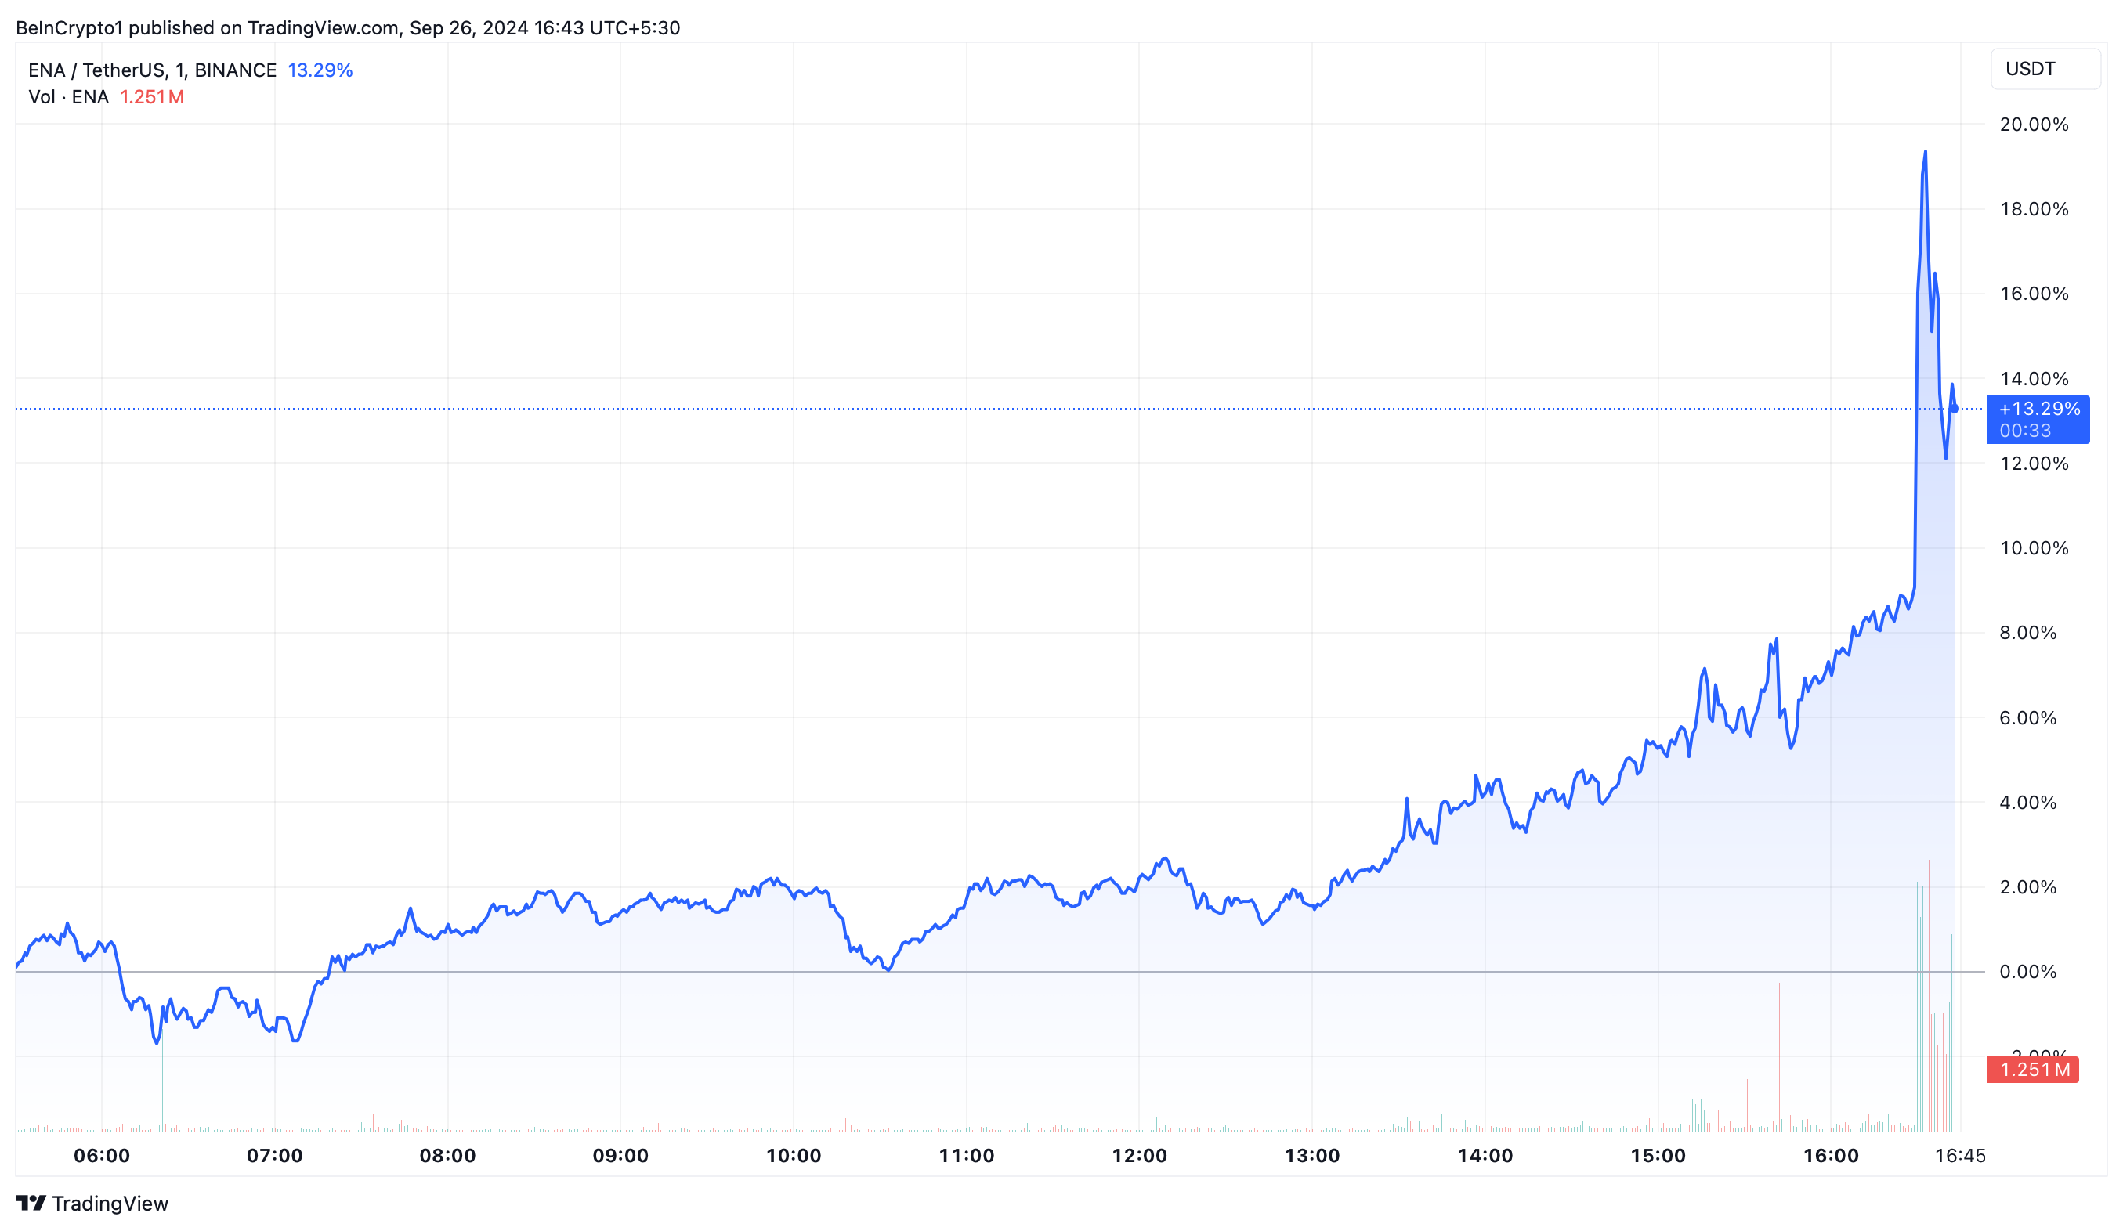
Task: Click the 13:00 time axis label
Action: click(x=1311, y=1156)
